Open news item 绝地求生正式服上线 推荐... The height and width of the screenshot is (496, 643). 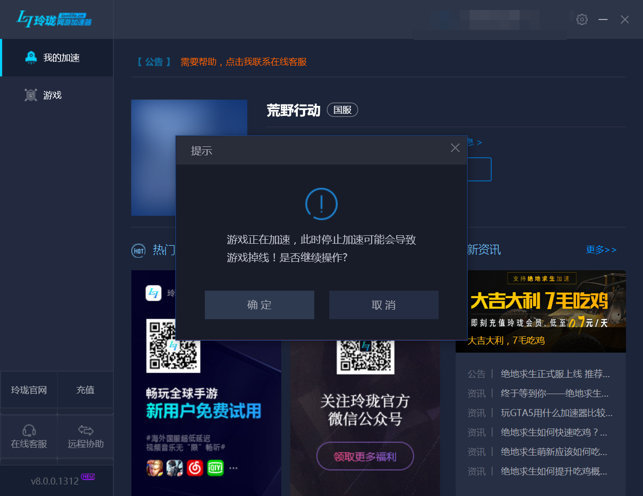[x=555, y=374]
